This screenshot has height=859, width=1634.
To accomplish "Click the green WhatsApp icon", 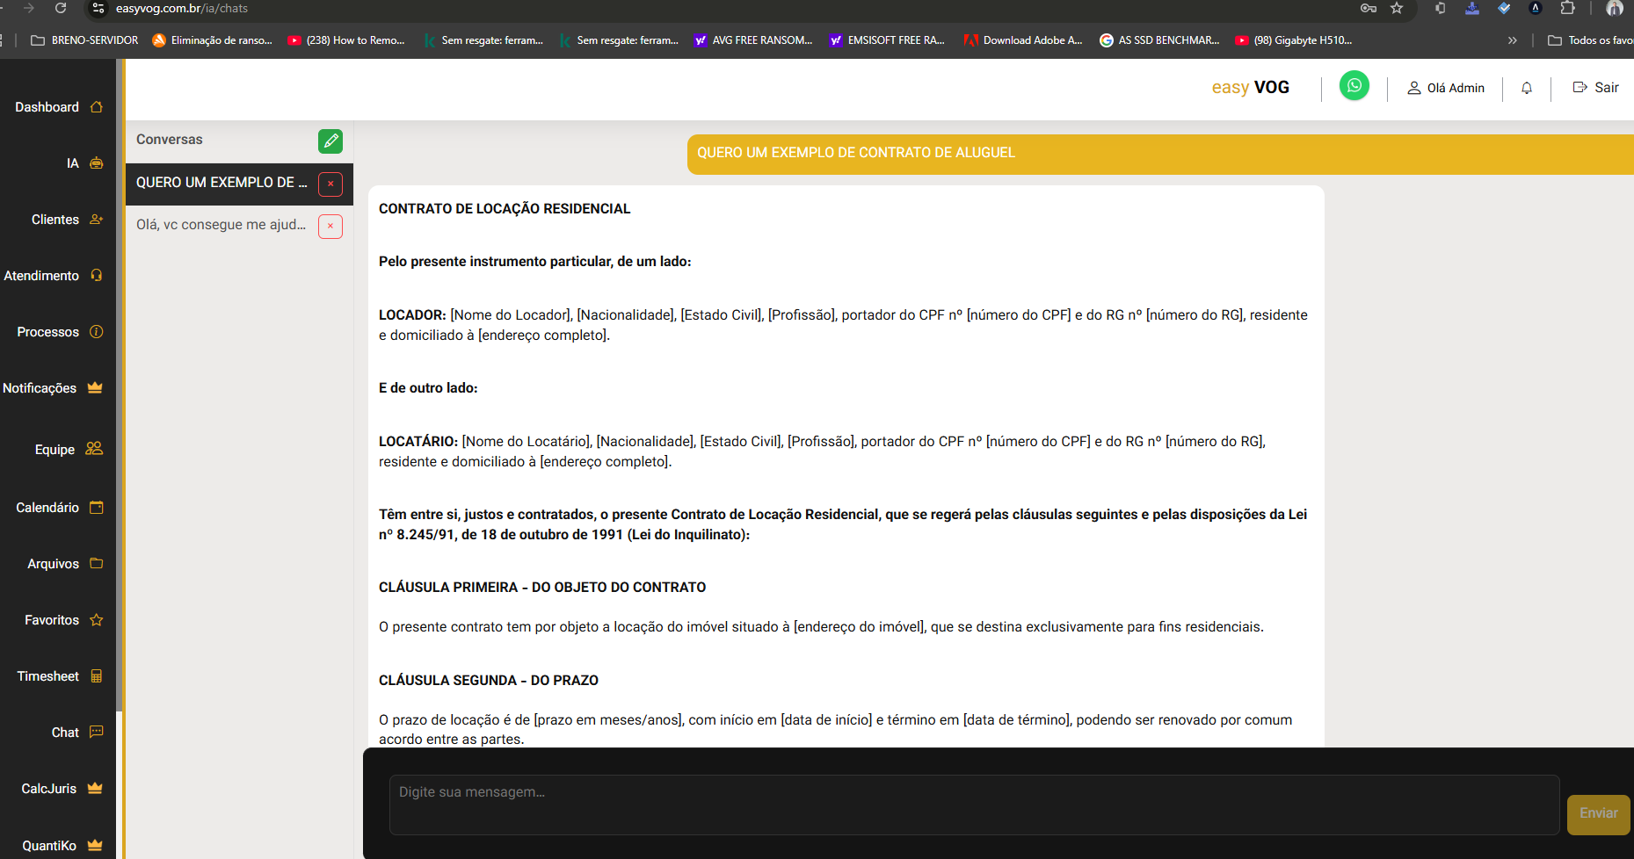I will [1354, 86].
